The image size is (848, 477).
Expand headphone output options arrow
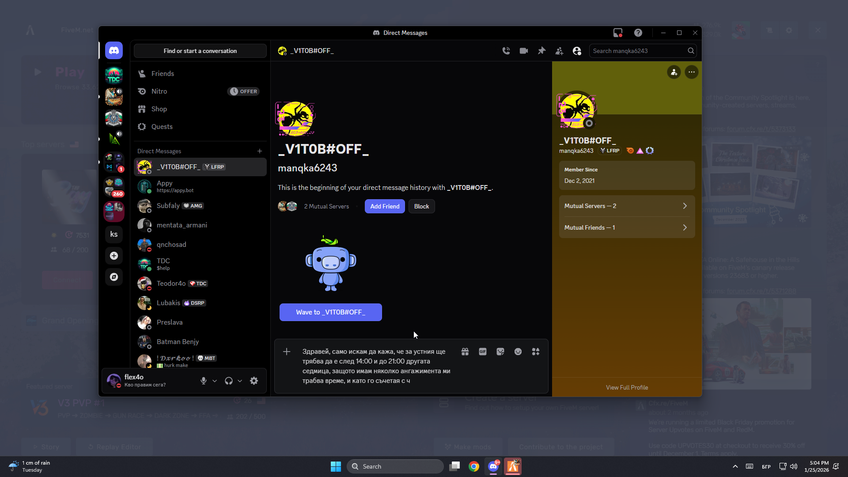coord(240,381)
